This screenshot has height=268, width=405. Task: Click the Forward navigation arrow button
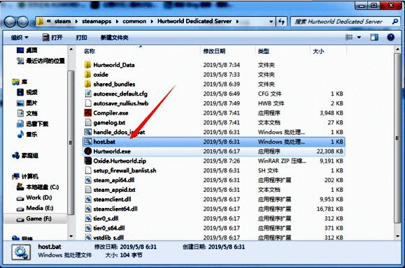tap(23, 22)
